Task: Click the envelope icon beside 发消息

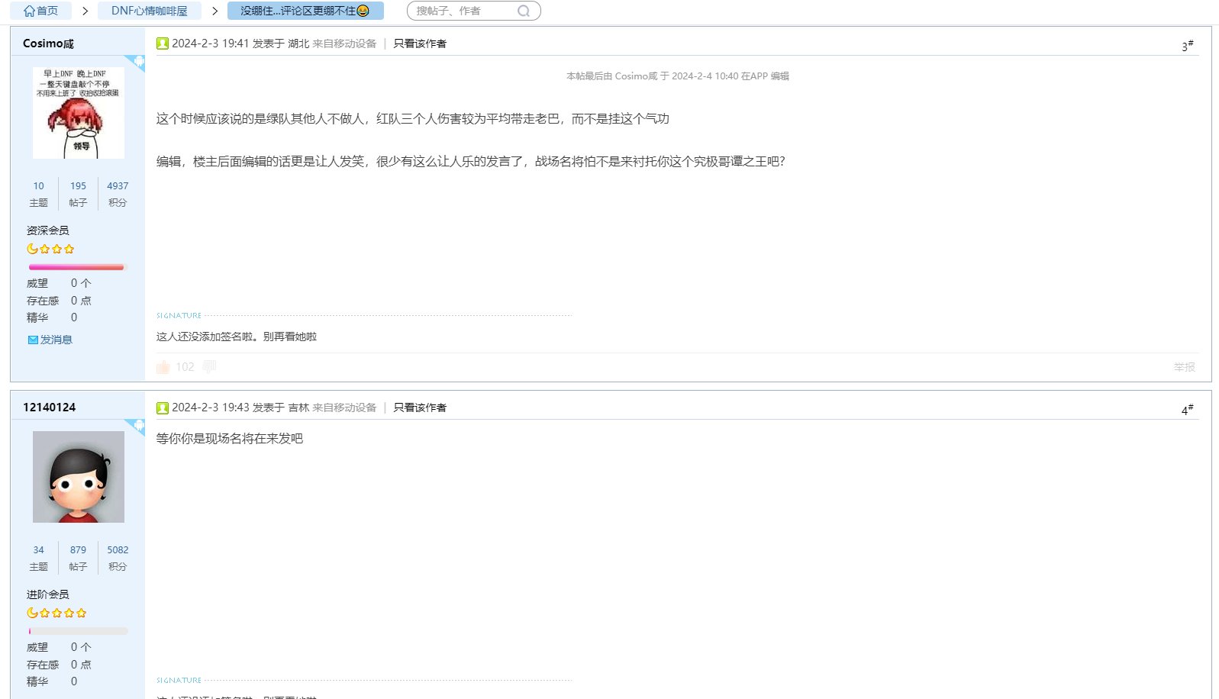Action: tap(33, 340)
